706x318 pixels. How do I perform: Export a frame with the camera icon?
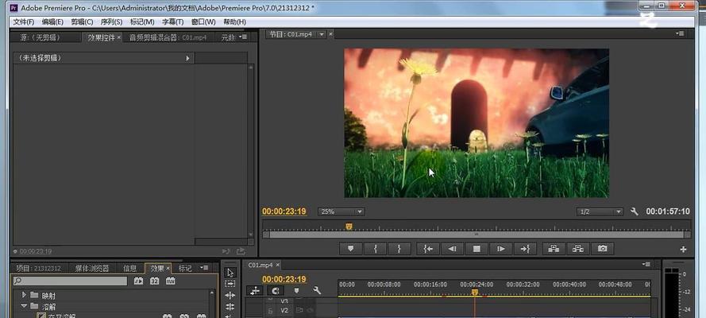pyautogui.click(x=603, y=249)
